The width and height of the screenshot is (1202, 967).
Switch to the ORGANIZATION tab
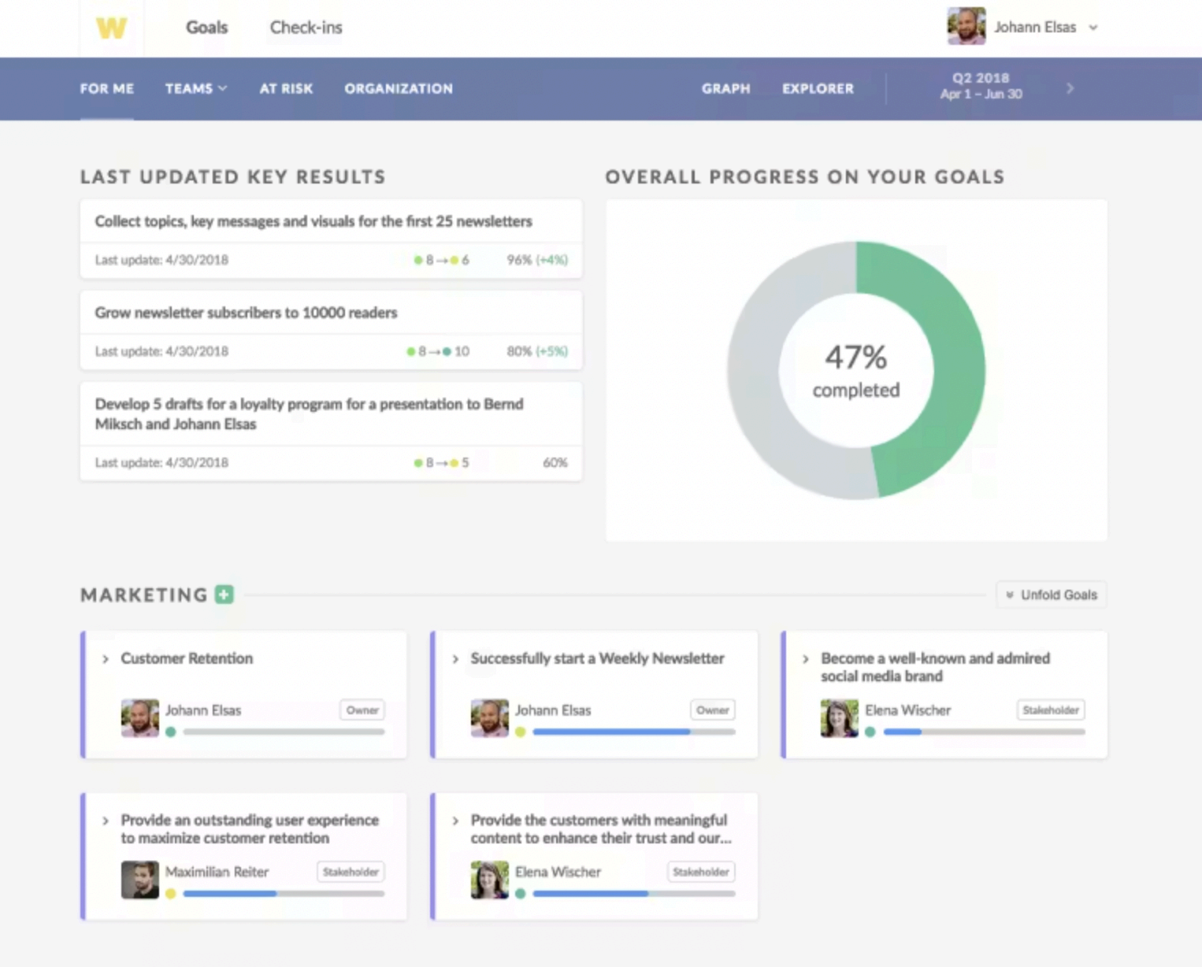[x=399, y=88]
